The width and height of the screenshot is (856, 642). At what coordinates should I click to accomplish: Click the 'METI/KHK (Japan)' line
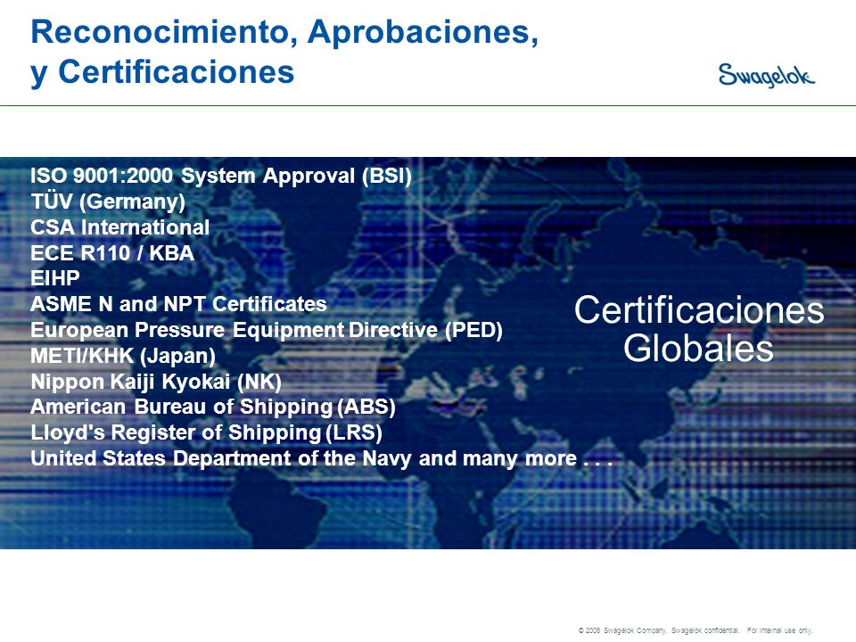(123, 356)
